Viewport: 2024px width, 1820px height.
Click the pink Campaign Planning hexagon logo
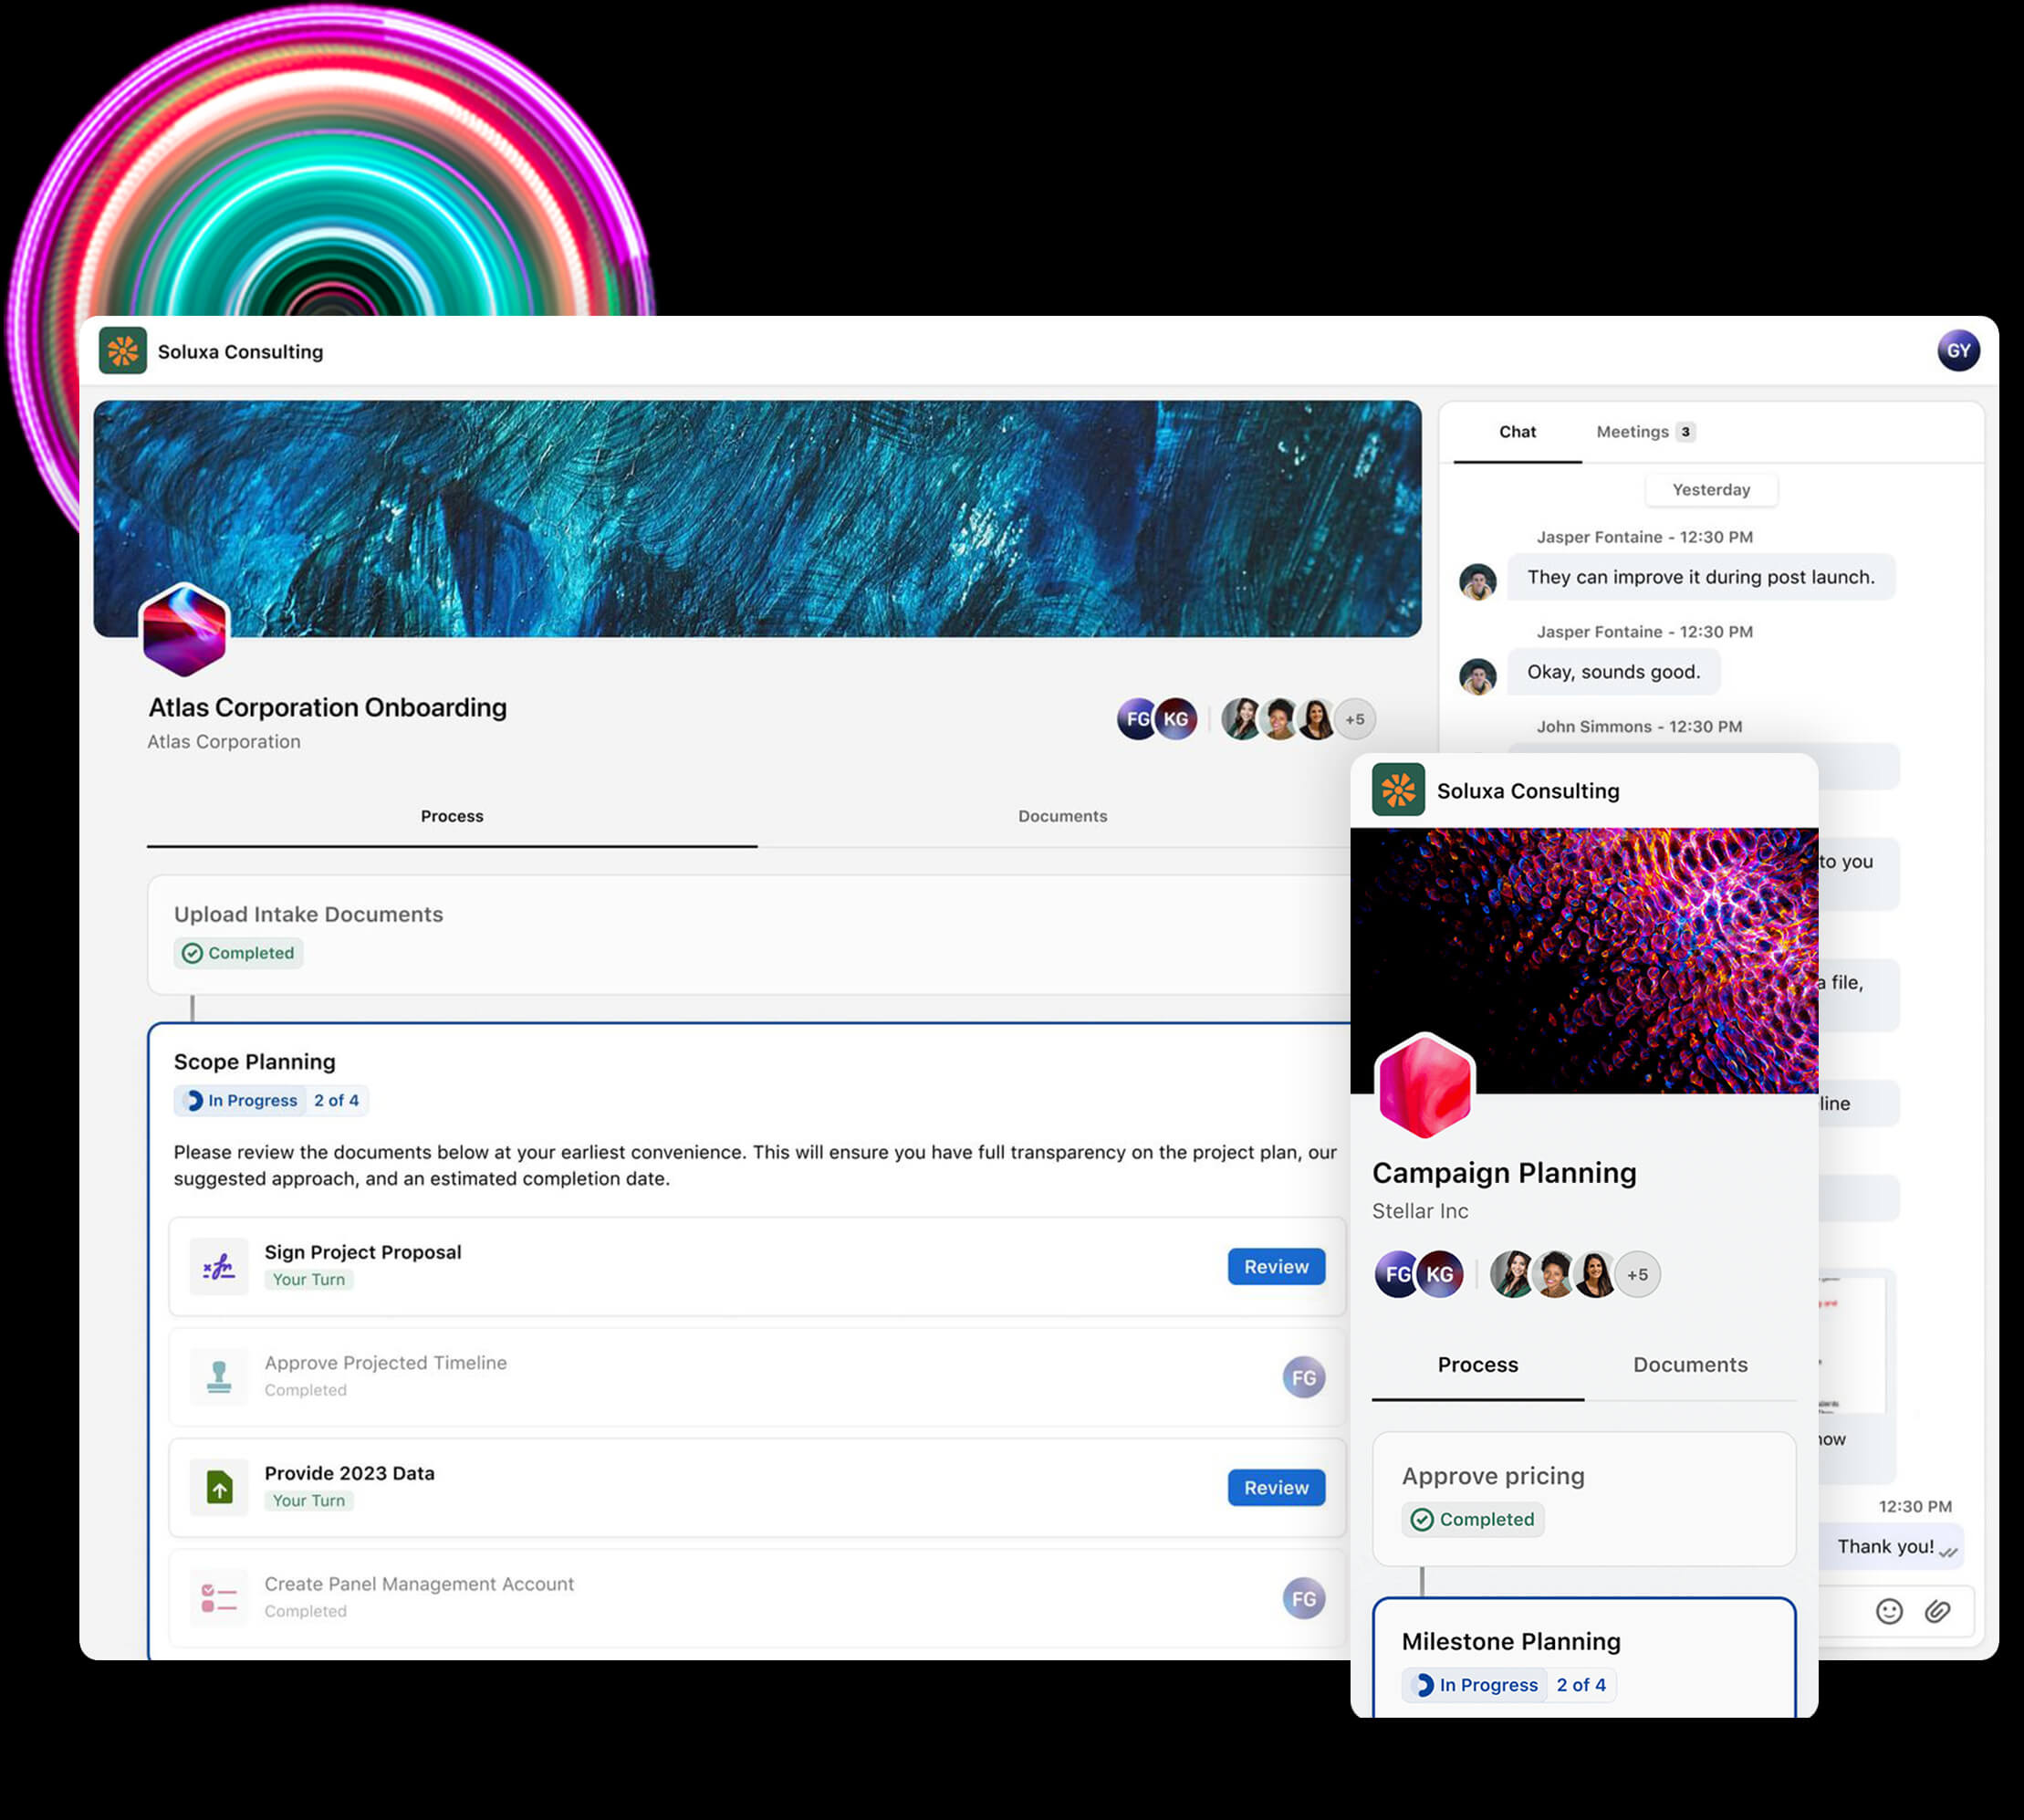1424,1086
